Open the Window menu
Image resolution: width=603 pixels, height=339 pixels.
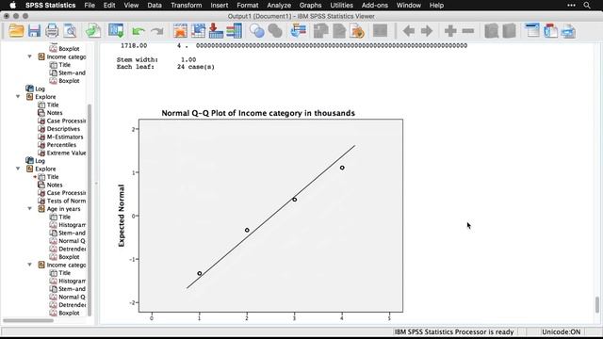point(408,5)
